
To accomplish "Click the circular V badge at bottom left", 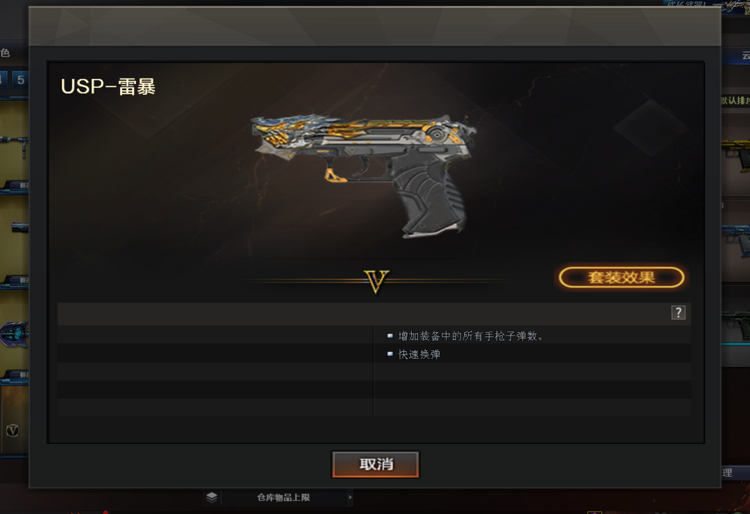I will (12, 430).
